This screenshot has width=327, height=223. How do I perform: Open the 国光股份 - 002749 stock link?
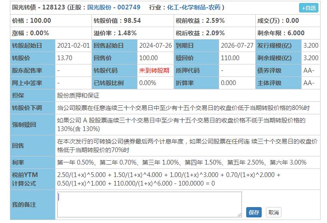(x=114, y=7)
